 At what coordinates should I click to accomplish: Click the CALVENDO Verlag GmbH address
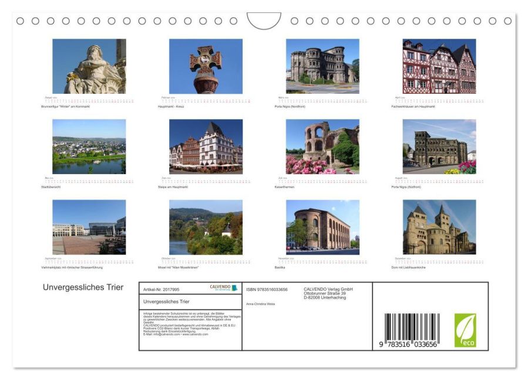328,293
